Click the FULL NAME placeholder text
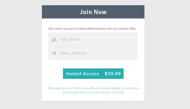Screen dimensions: 190x109 [x=70, y=40]
